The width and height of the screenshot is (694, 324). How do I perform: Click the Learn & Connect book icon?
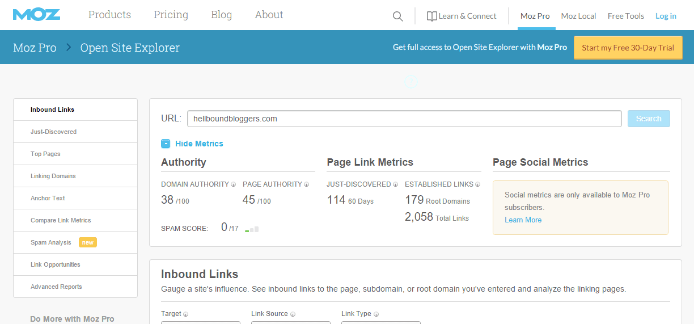click(x=431, y=16)
